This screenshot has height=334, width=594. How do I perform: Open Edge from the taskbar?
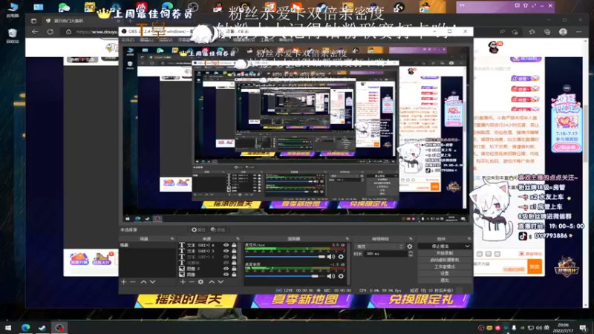26,327
